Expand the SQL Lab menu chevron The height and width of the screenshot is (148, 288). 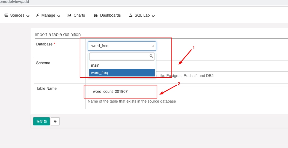(153, 16)
